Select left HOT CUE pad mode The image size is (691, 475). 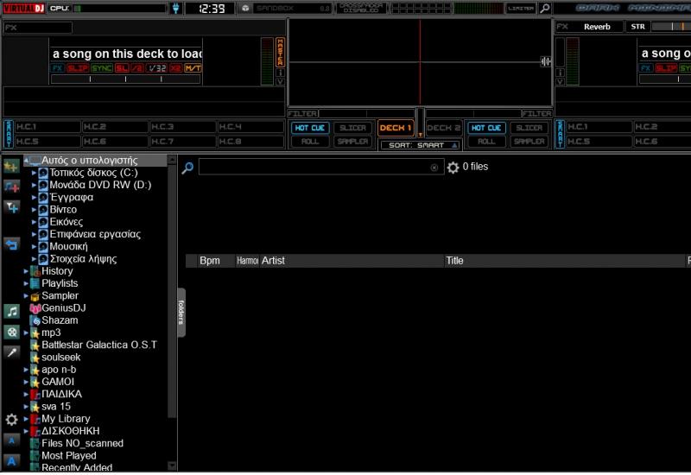pyautogui.click(x=310, y=128)
